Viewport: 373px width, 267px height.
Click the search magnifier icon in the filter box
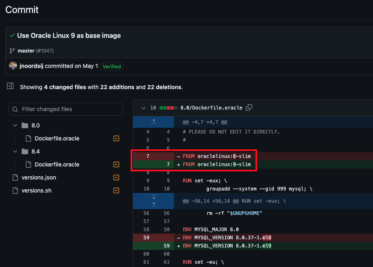pyautogui.click(x=15, y=109)
